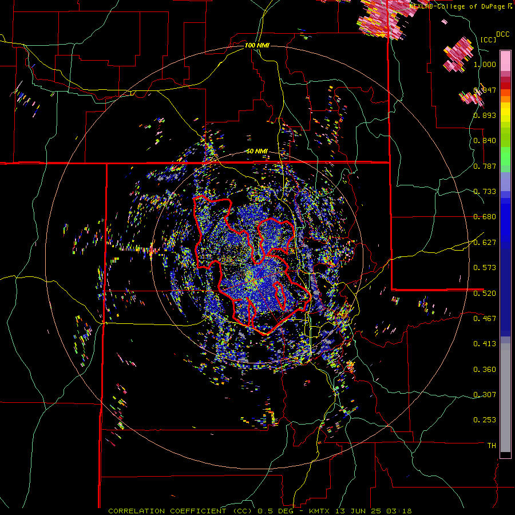The height and width of the screenshot is (515, 515).
Task: Click the 0.253 scale value
Action: (485, 420)
